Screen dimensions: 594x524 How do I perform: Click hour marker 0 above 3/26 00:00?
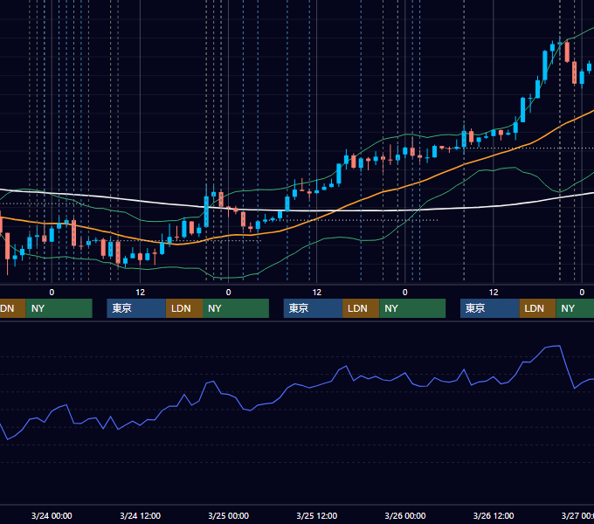[405, 293]
